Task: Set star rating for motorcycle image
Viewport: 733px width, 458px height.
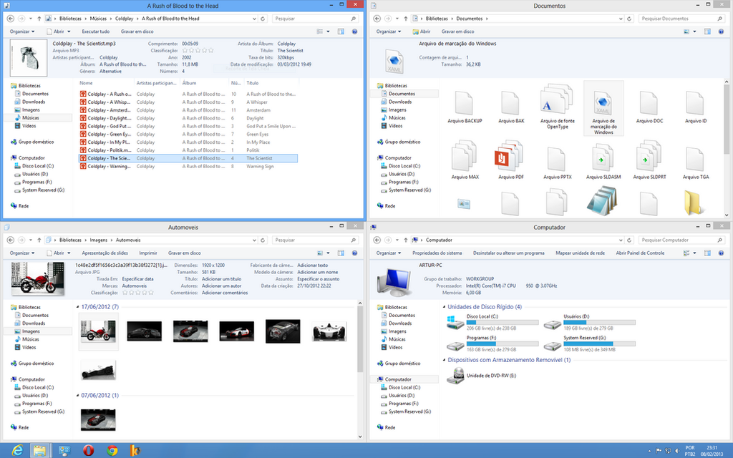Action: 138,293
